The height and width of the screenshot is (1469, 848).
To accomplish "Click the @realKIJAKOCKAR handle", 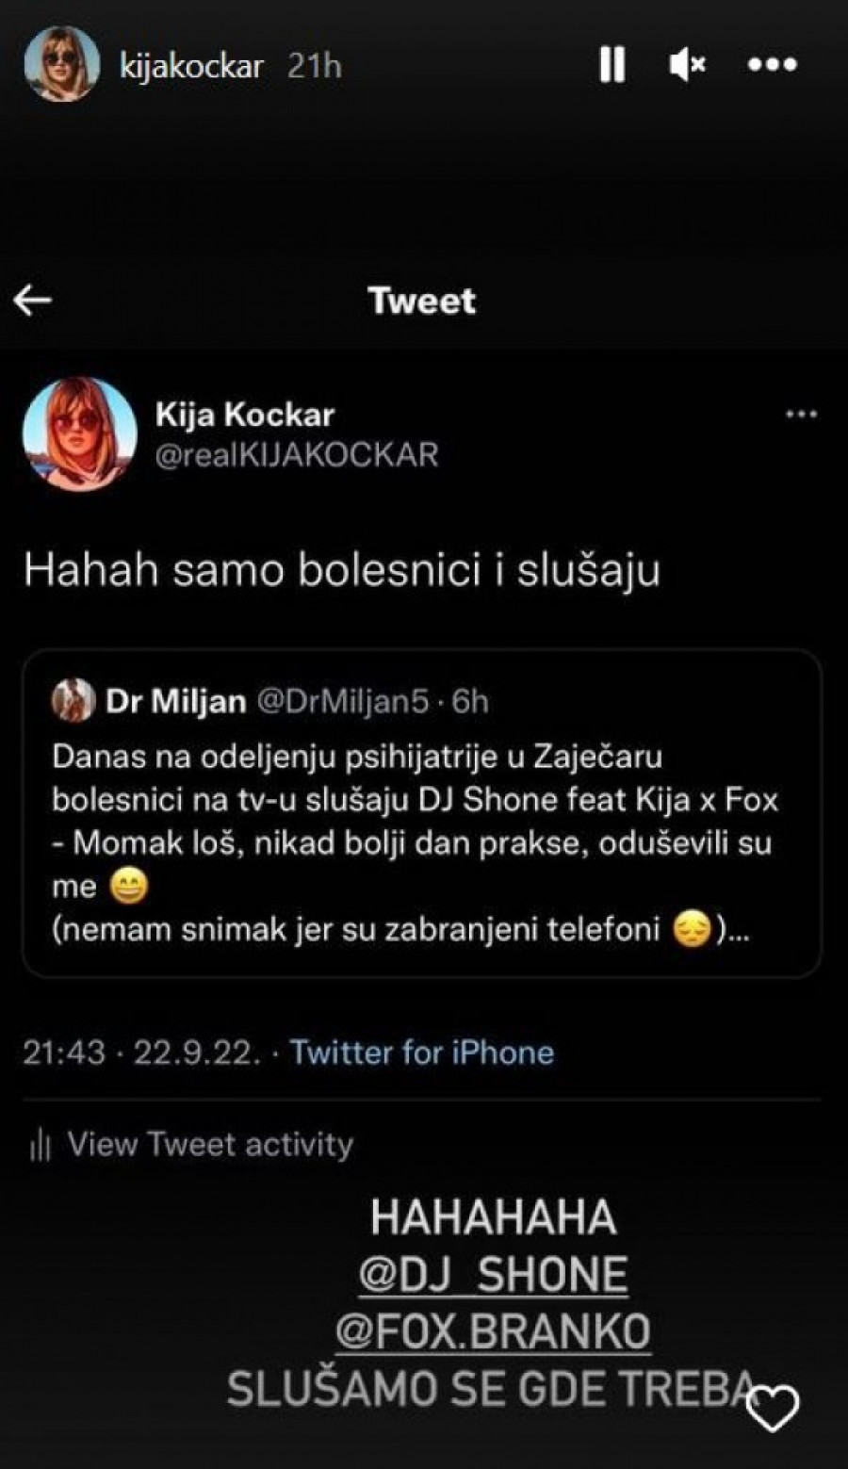I will 297,455.
